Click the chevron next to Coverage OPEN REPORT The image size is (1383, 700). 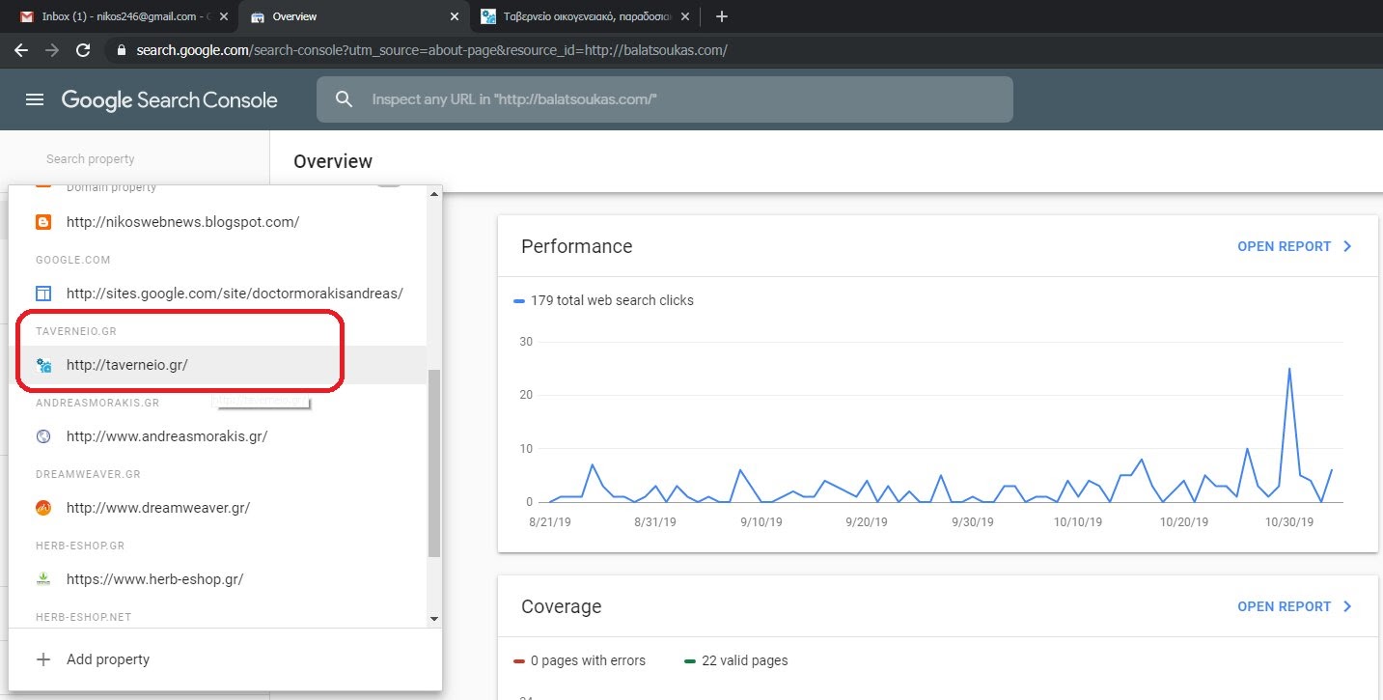(x=1347, y=606)
